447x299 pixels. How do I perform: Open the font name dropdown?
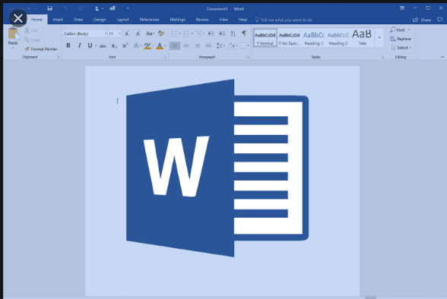[106, 33]
